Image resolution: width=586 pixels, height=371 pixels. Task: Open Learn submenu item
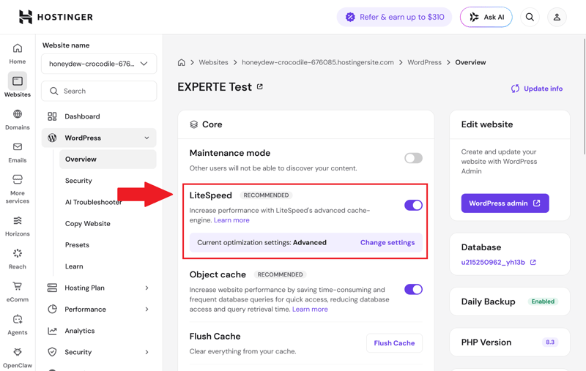[x=74, y=266]
